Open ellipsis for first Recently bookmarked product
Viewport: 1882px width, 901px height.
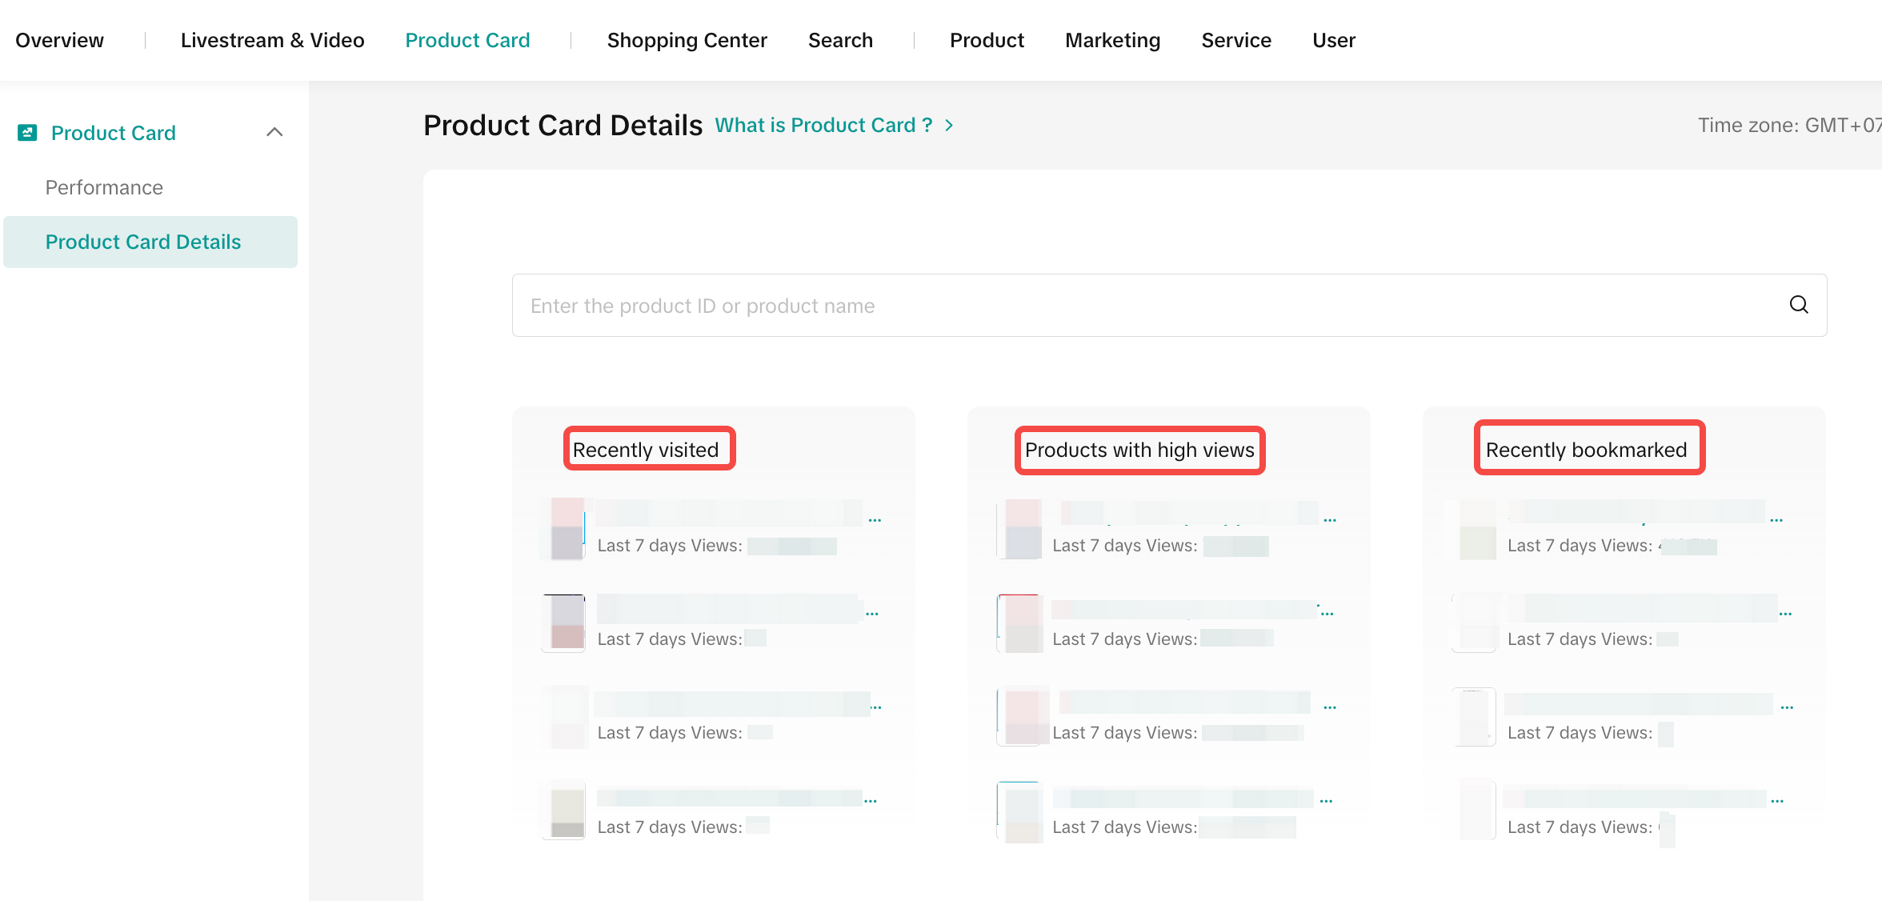click(1776, 520)
